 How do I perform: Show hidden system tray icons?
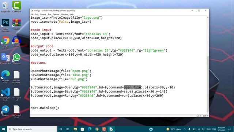(185, 129)
